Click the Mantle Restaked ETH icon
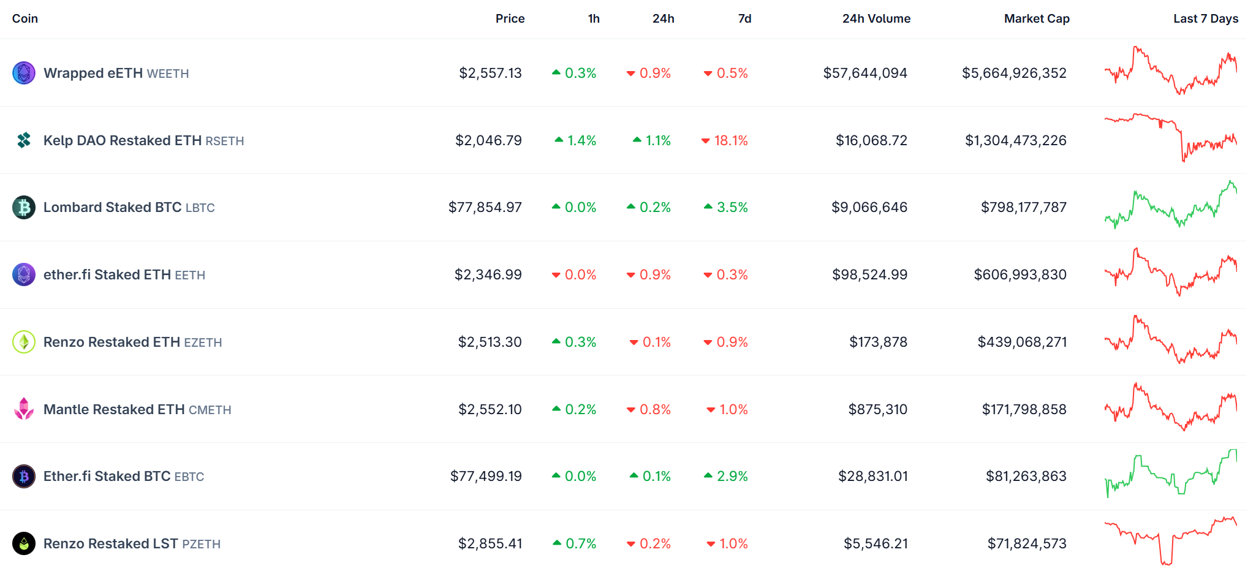The width and height of the screenshot is (1256, 571). (x=24, y=409)
